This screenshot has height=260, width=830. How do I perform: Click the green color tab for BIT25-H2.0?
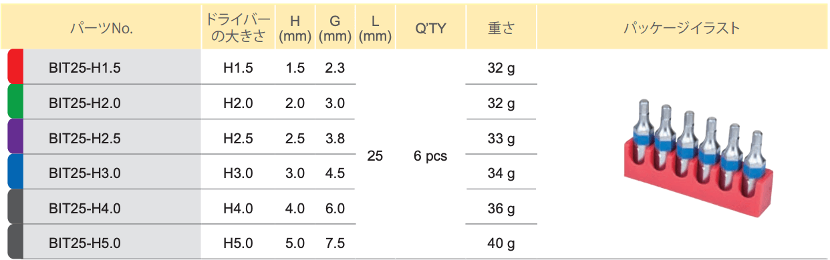[16, 101]
